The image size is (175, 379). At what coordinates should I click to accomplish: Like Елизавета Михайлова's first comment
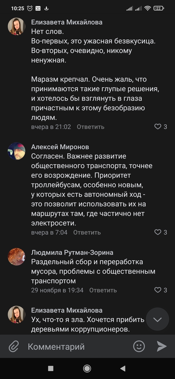pyautogui.click(x=158, y=127)
